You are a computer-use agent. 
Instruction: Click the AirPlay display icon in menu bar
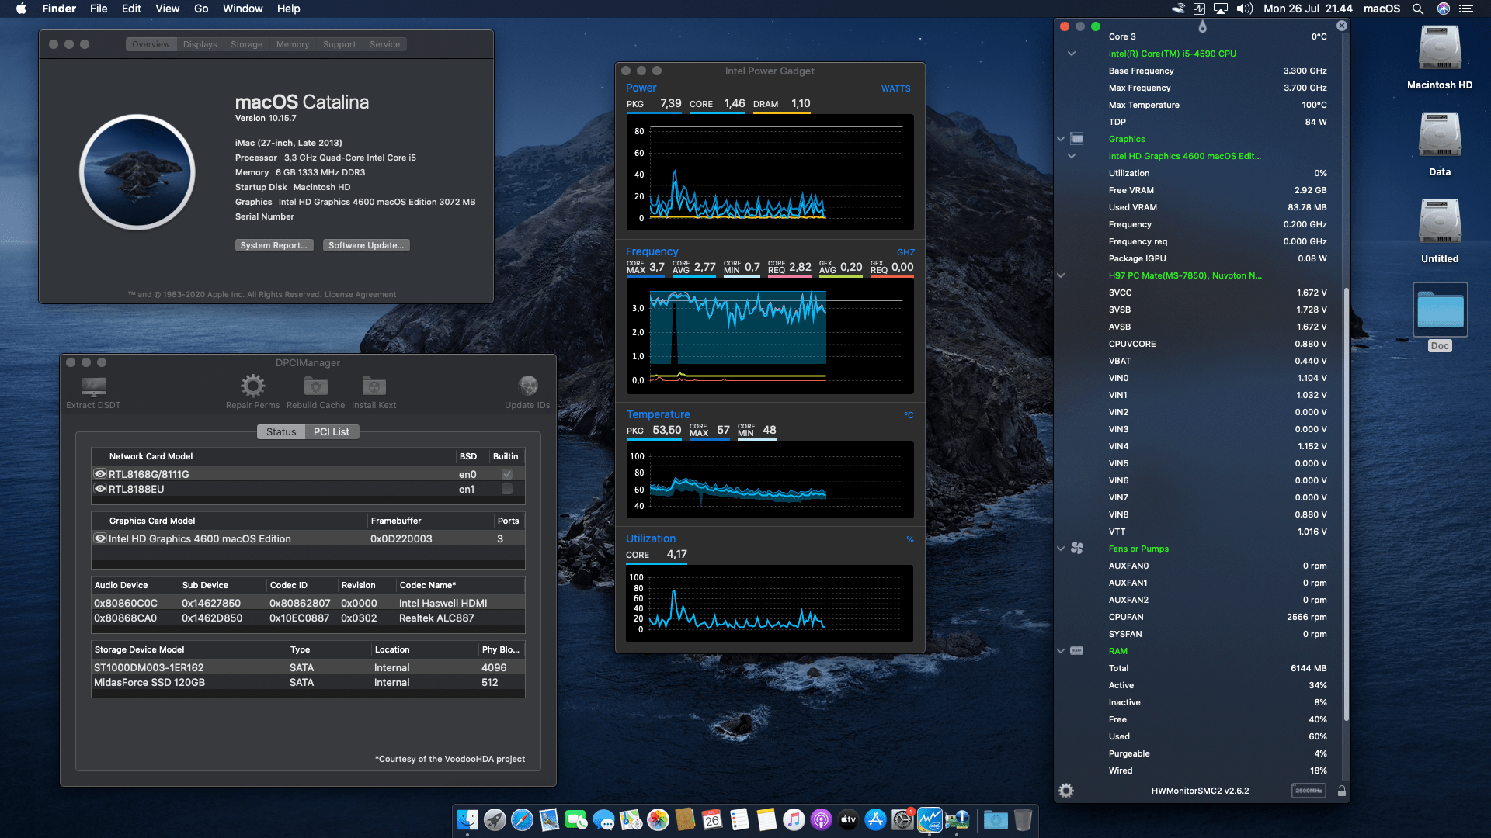coord(1221,9)
